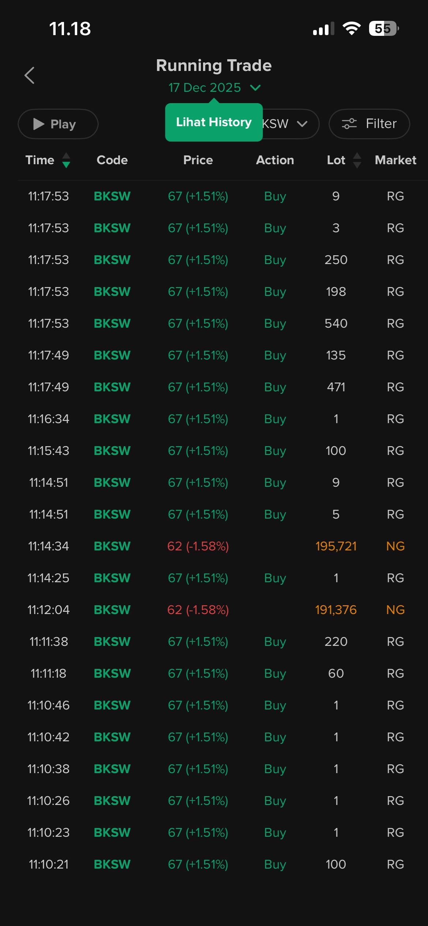Tap the Market column header

(395, 160)
